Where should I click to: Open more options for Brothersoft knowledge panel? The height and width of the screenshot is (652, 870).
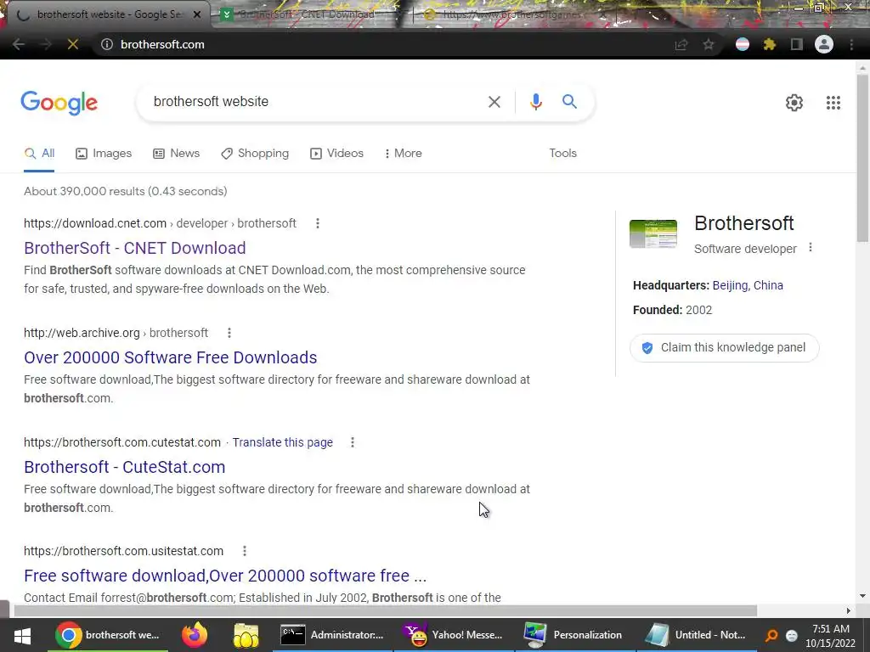tap(811, 248)
